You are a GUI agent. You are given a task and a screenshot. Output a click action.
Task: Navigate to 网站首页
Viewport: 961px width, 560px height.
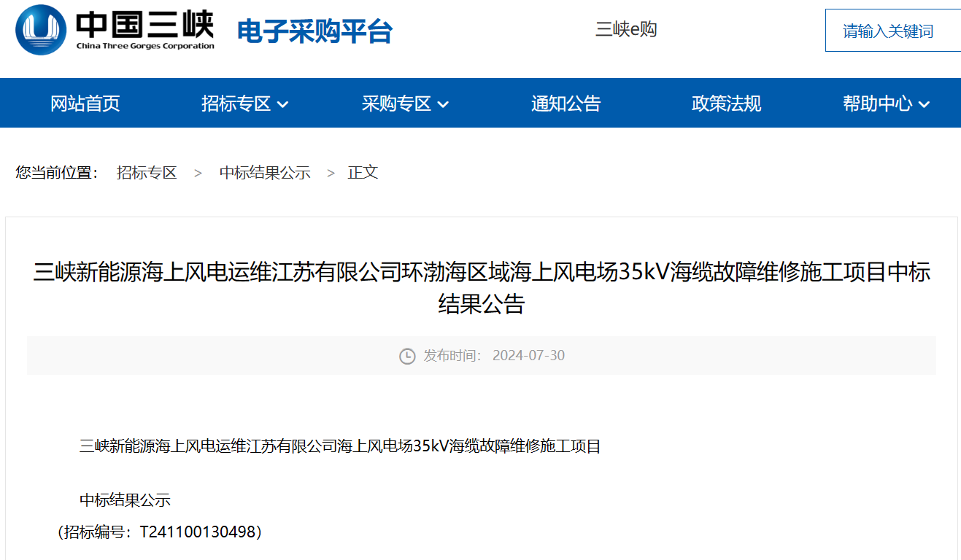point(85,104)
